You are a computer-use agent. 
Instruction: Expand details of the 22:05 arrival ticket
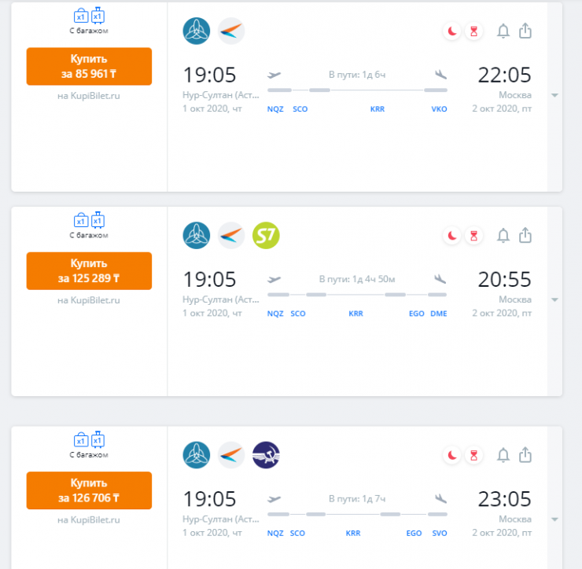coord(554,95)
